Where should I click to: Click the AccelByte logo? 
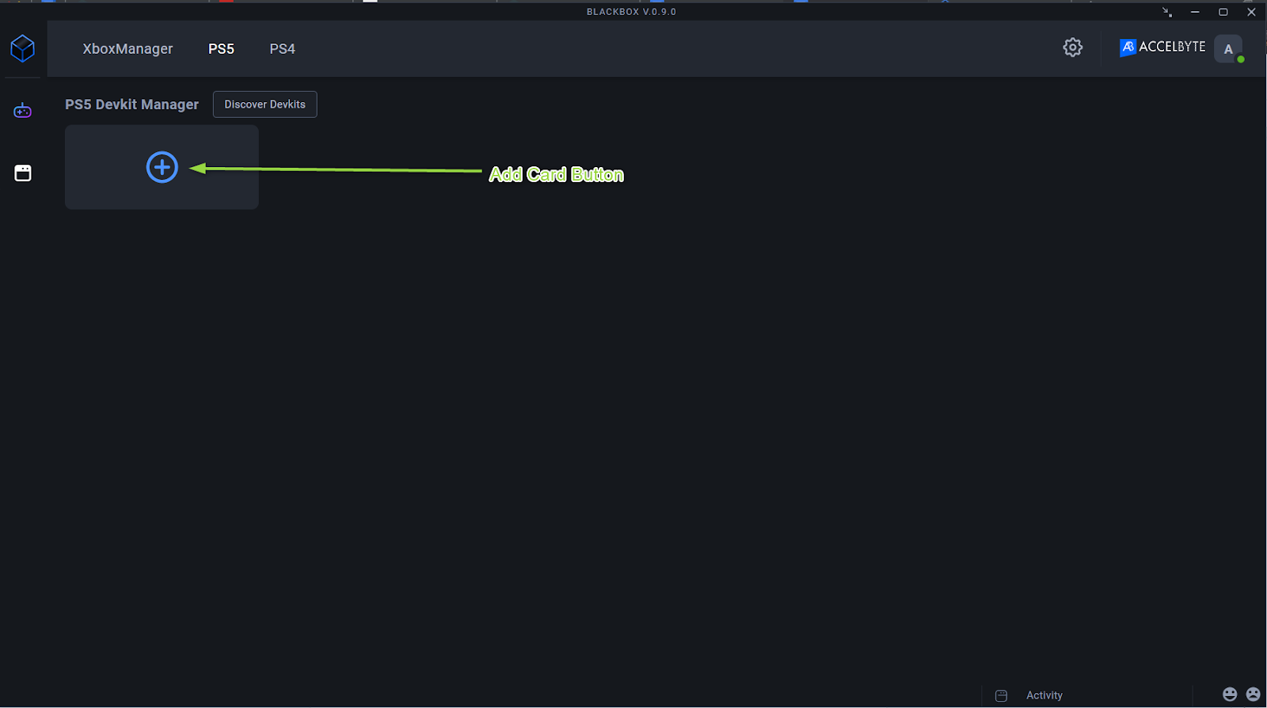point(1162,48)
